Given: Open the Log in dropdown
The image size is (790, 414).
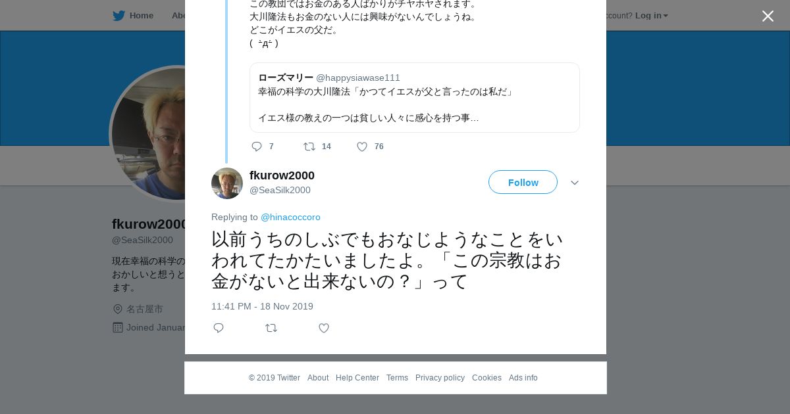Looking at the screenshot, I should point(651,16).
